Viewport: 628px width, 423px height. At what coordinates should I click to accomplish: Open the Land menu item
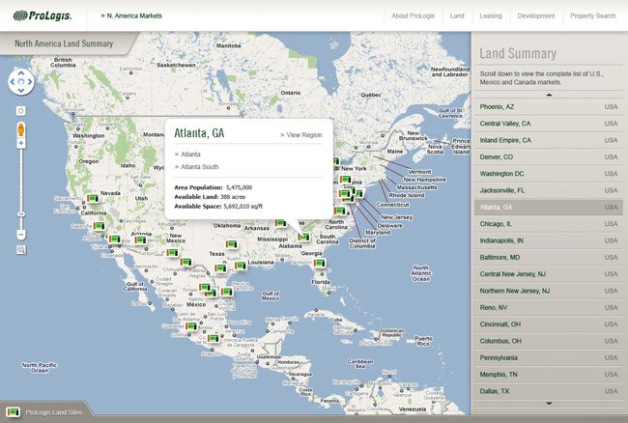(457, 16)
